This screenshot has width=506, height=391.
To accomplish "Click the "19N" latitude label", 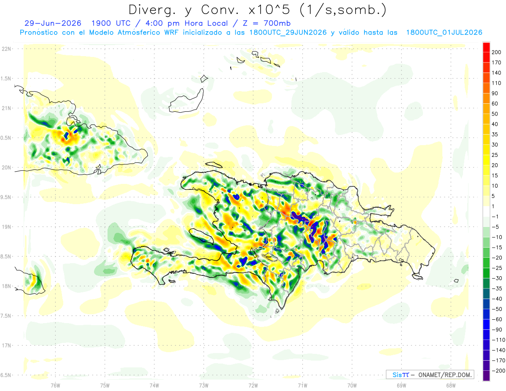I will (6, 227).
